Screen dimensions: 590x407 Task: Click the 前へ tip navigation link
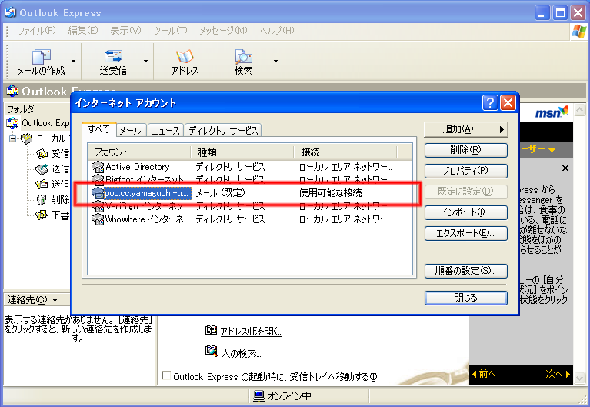(485, 374)
